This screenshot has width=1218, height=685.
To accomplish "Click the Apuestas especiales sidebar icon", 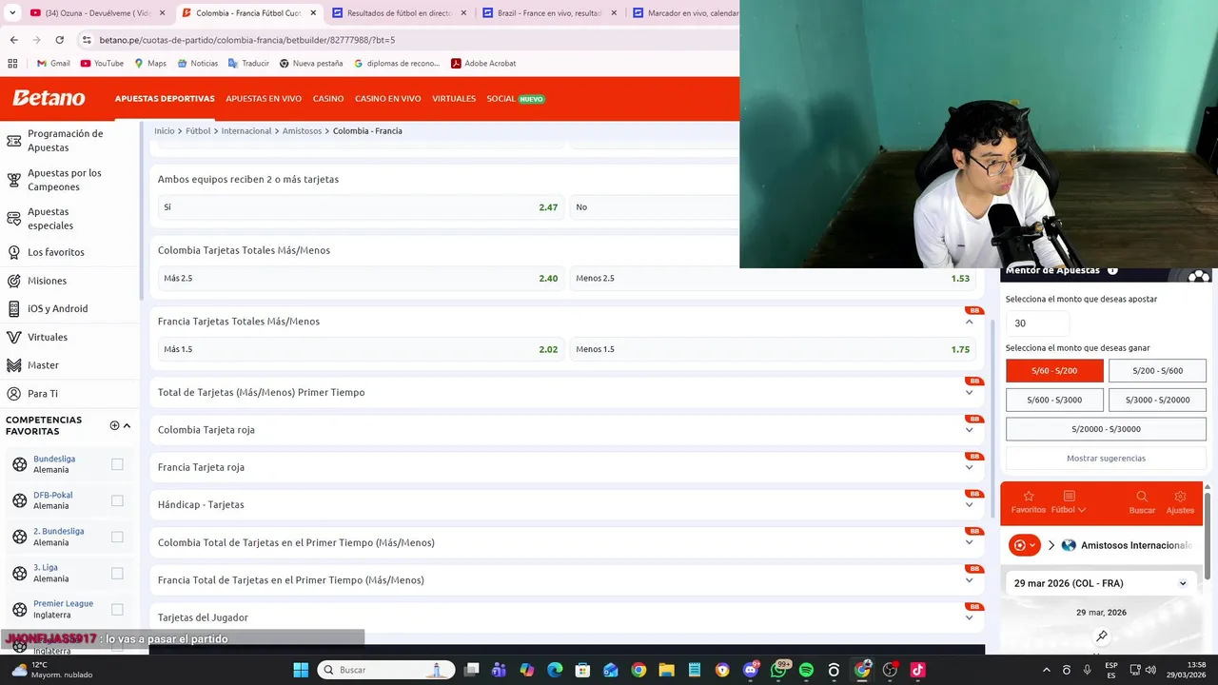I will coord(13,219).
